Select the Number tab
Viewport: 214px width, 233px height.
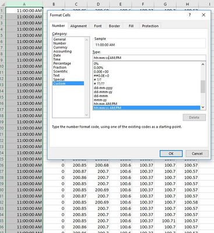pos(58,26)
